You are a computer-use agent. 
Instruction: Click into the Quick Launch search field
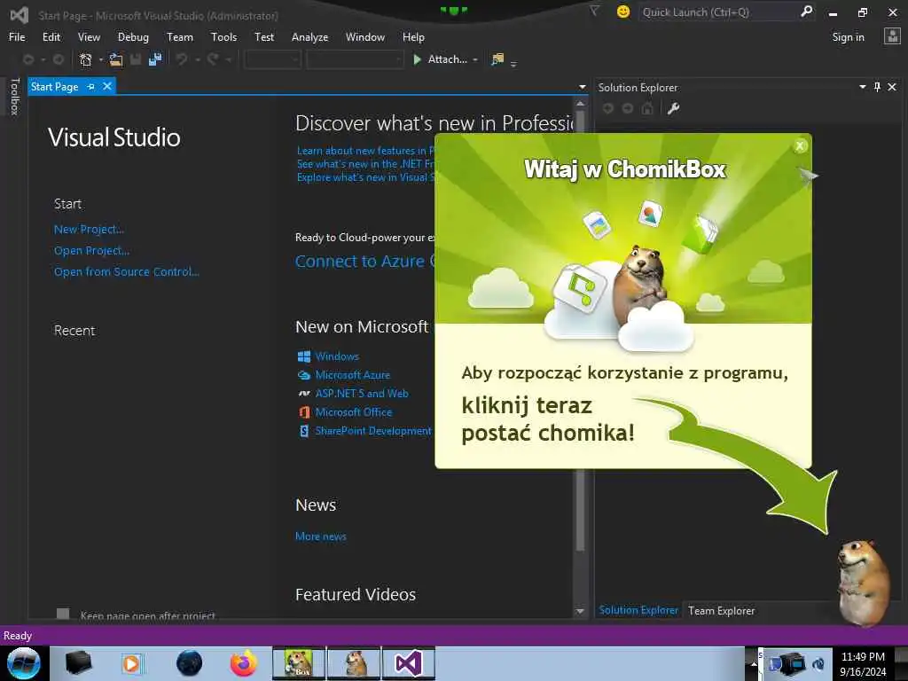click(718, 12)
